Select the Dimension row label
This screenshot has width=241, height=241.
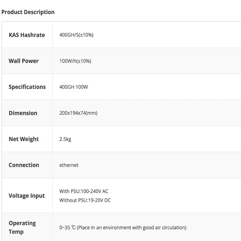point(23,113)
